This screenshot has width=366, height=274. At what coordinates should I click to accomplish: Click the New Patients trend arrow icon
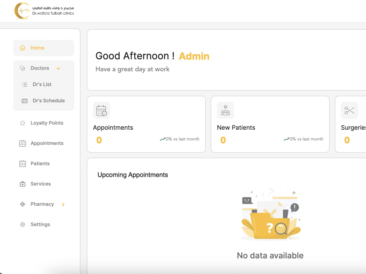287,139
